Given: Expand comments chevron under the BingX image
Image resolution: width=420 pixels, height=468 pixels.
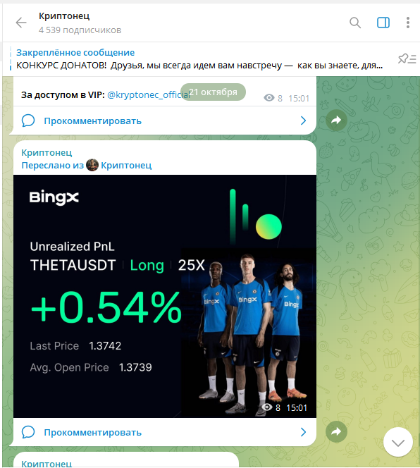Looking at the screenshot, I should [x=303, y=432].
